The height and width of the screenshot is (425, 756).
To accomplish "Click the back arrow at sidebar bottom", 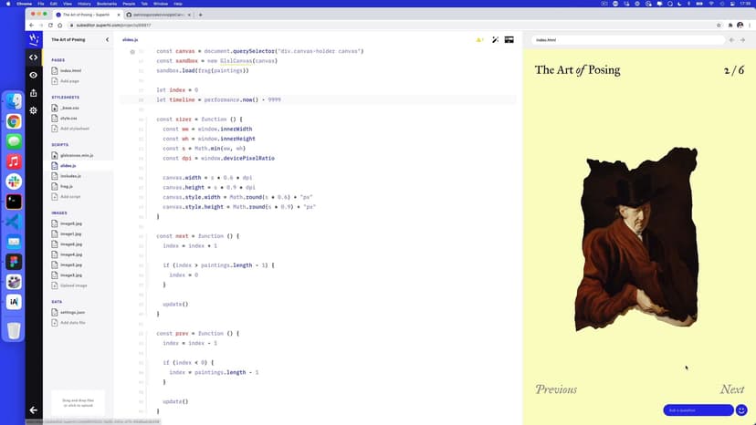I will click(x=34, y=410).
